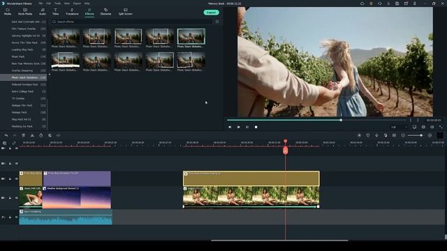Screen dimensions: 447x251
Task: Click the render preview icon
Action: click(x=359, y=135)
